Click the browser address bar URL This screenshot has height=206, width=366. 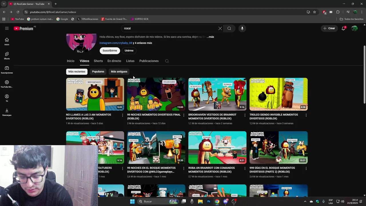click(53, 12)
